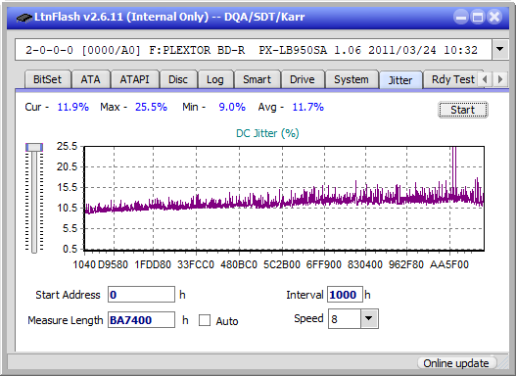The height and width of the screenshot is (376, 516).
Task: Select the Interval value field
Action: coord(345,295)
